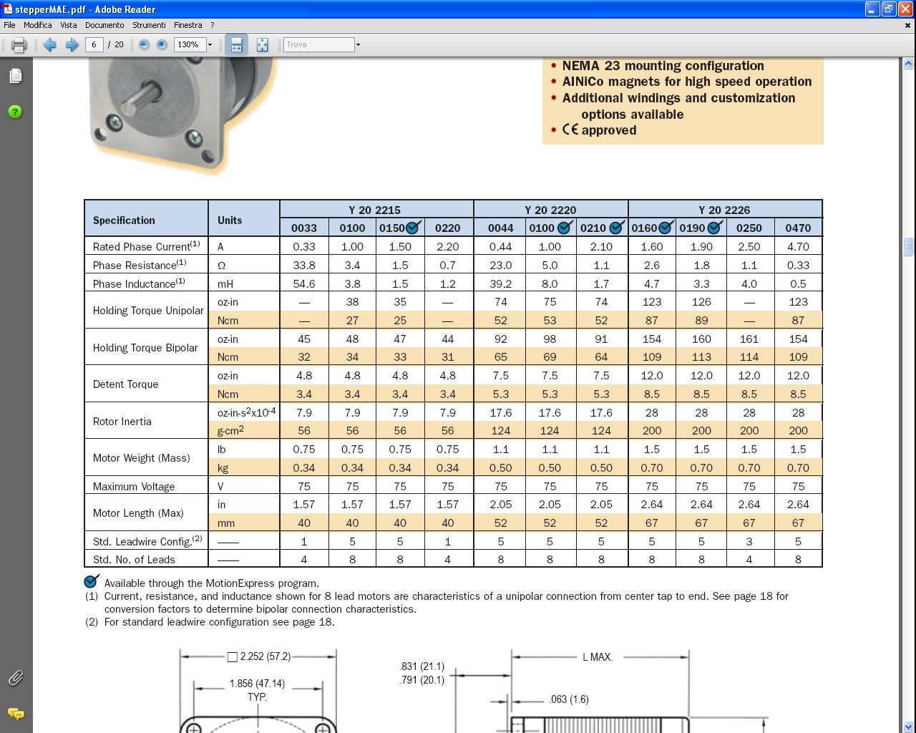916x733 pixels.
Task: Open the Vista menu
Action: pyautogui.click(x=69, y=25)
